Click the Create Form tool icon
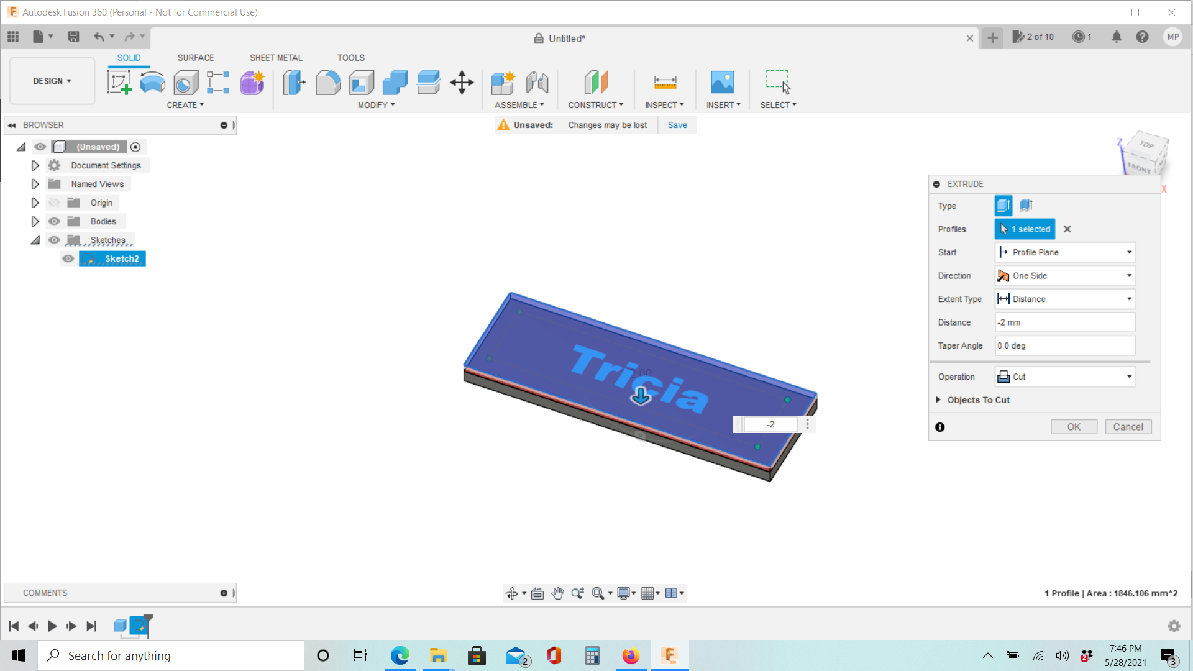Image resolution: width=1193 pixels, height=671 pixels. pos(252,82)
